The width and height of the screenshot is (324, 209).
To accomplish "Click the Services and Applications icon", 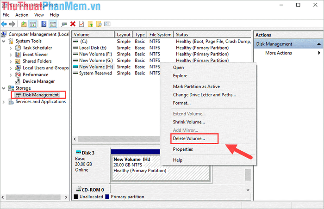I will [11, 102].
